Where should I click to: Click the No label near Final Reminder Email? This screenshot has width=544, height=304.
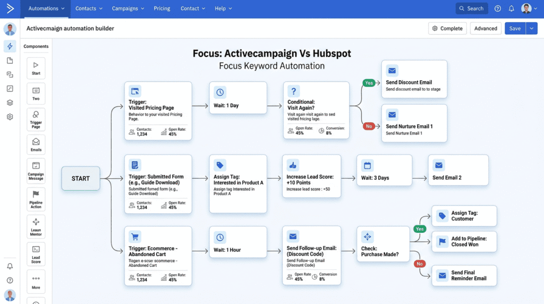(x=420, y=264)
